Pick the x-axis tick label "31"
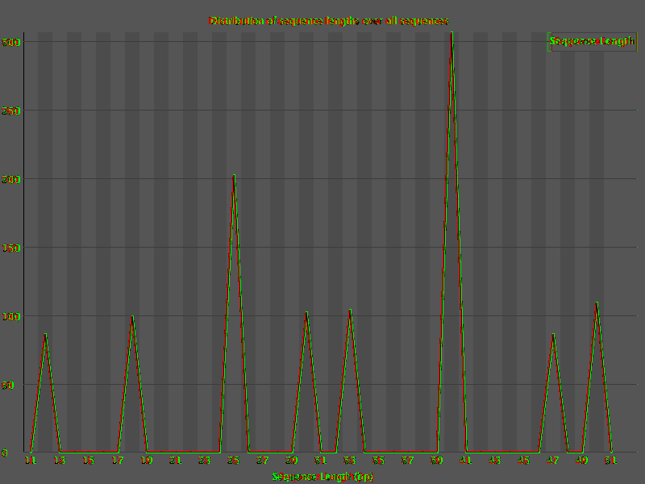Image resolution: width=645 pixels, height=484 pixels. coord(320,460)
